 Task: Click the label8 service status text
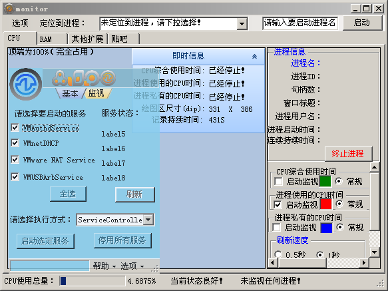113,178
